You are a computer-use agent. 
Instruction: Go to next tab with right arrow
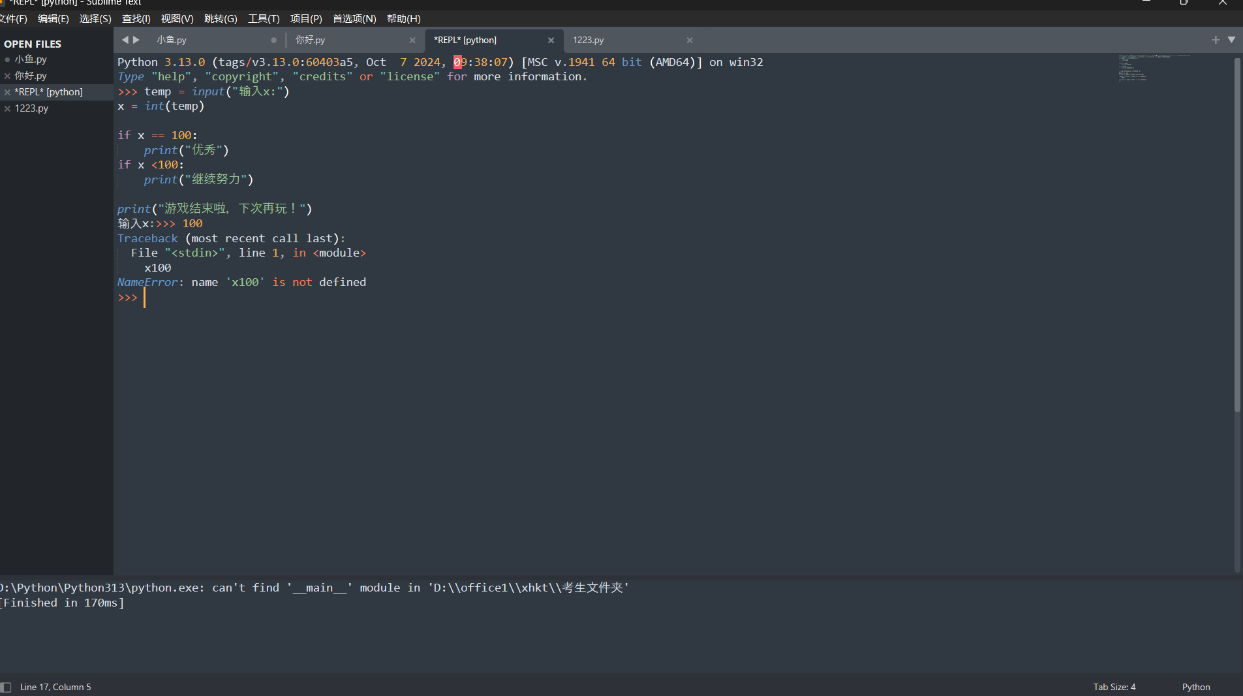(x=136, y=40)
